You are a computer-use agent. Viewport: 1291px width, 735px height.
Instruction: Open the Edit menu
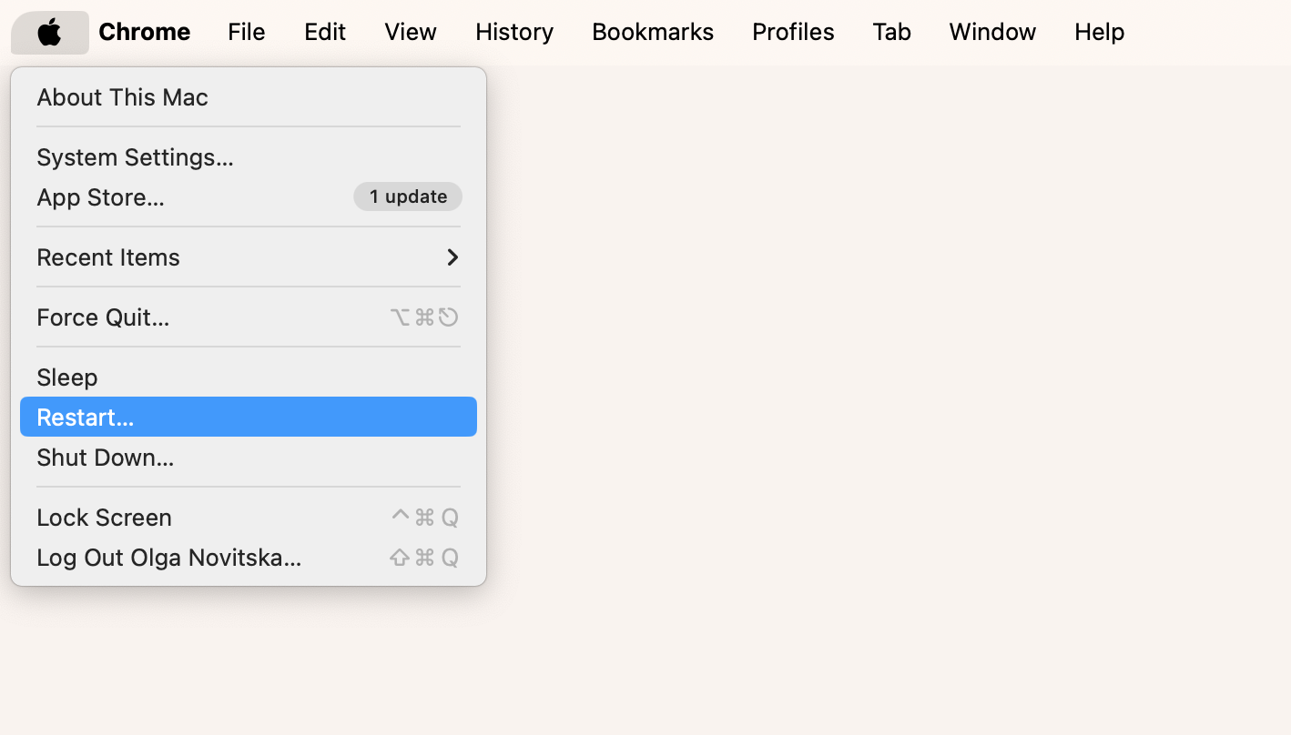point(325,32)
